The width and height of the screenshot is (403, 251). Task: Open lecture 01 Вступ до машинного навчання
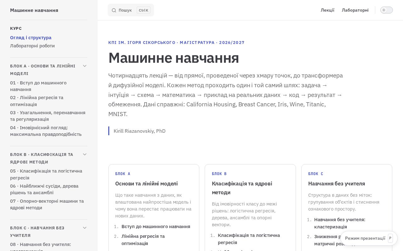click(38, 86)
